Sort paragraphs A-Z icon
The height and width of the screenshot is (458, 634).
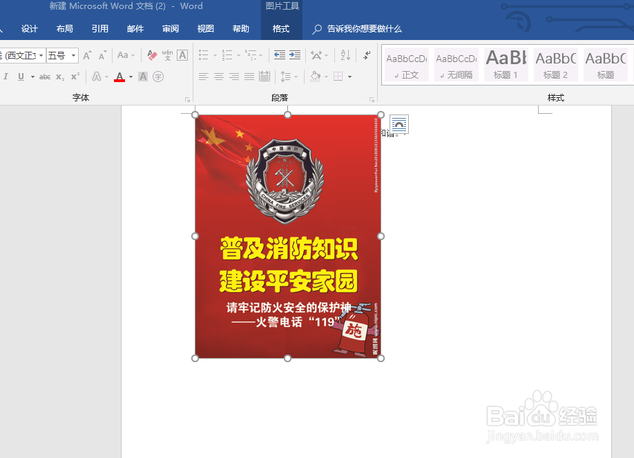tap(345, 55)
